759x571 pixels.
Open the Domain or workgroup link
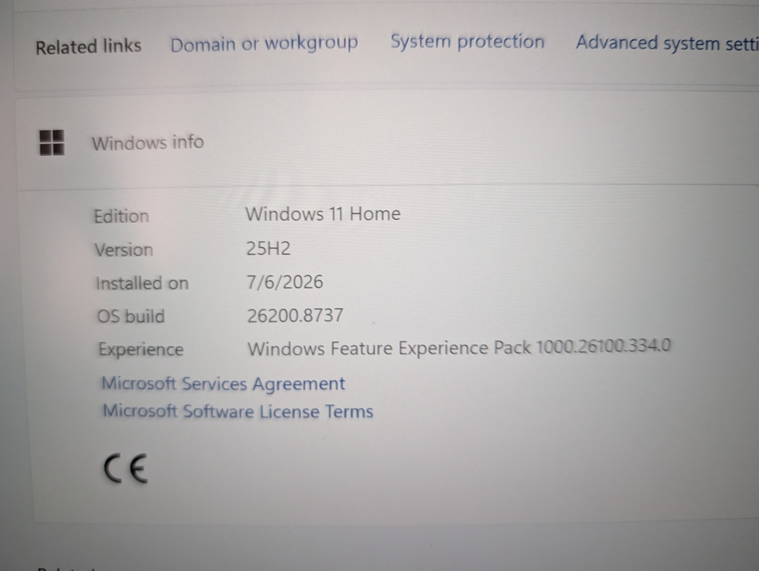click(264, 45)
